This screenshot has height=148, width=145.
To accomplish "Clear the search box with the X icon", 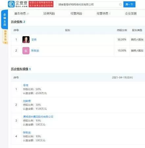I will click(x=120, y=4).
